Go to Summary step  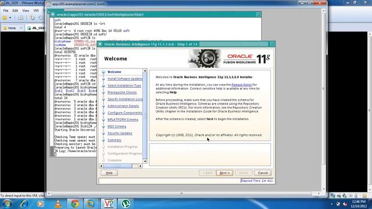point(115,140)
